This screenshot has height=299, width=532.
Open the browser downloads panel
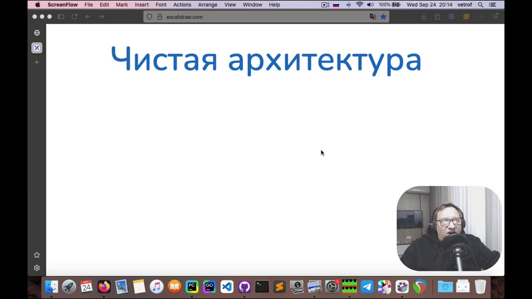coord(424,17)
